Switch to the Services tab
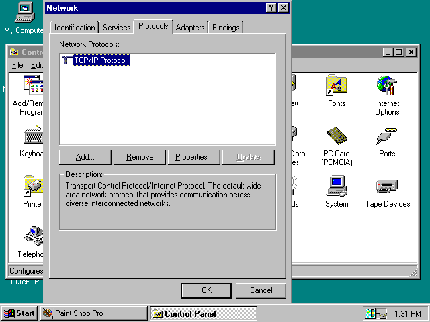This screenshot has width=430, height=322. coord(116,28)
